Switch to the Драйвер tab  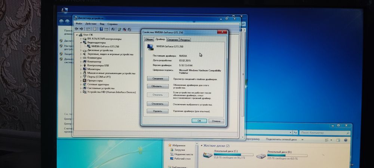160,39
